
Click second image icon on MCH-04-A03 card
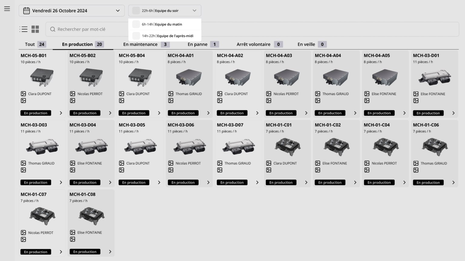(x=269, y=101)
